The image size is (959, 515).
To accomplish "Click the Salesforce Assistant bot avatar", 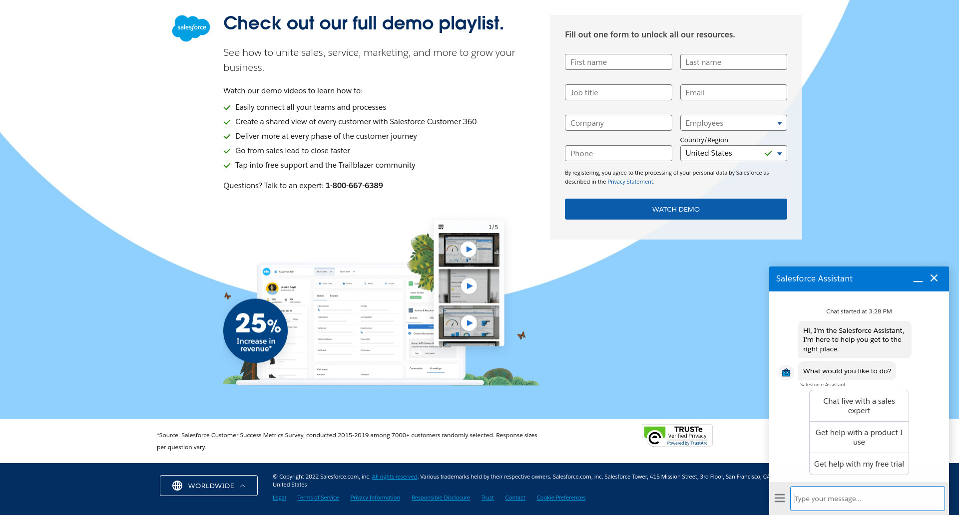I will tap(786, 372).
